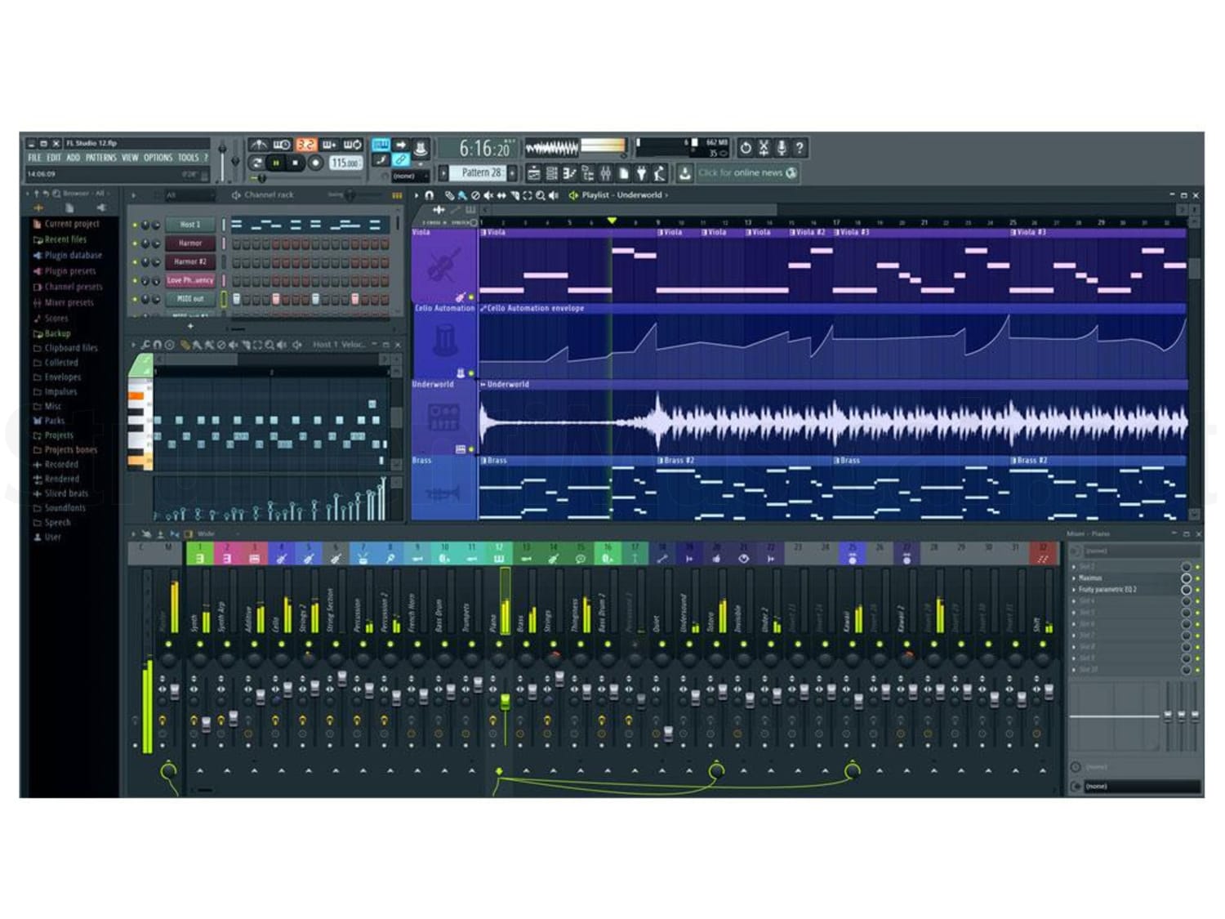Select the Harmor channel button
The image size is (1225, 919).
pos(190,243)
